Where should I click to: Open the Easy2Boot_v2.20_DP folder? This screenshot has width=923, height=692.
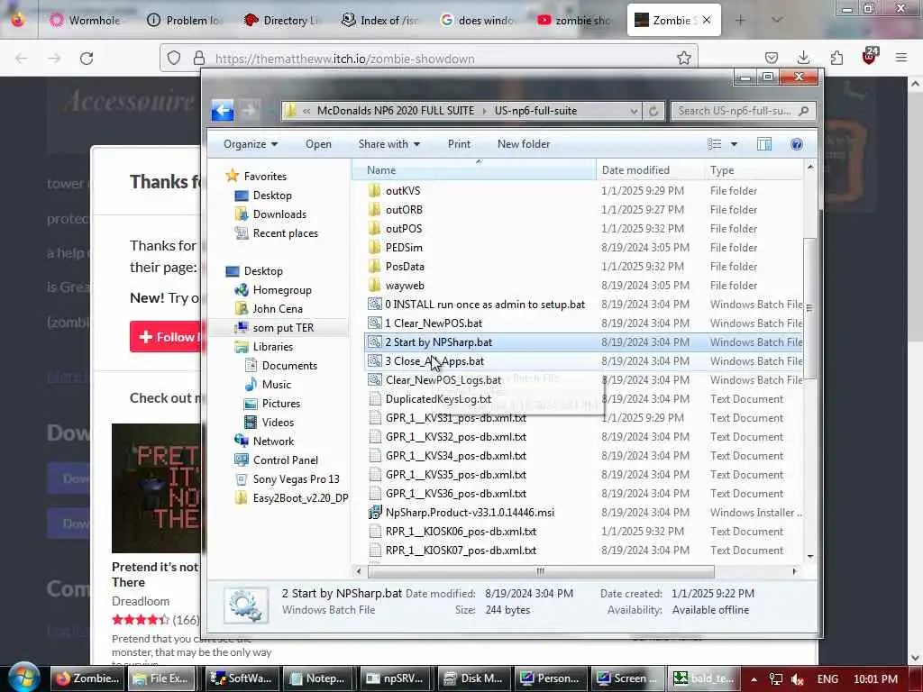pos(300,497)
